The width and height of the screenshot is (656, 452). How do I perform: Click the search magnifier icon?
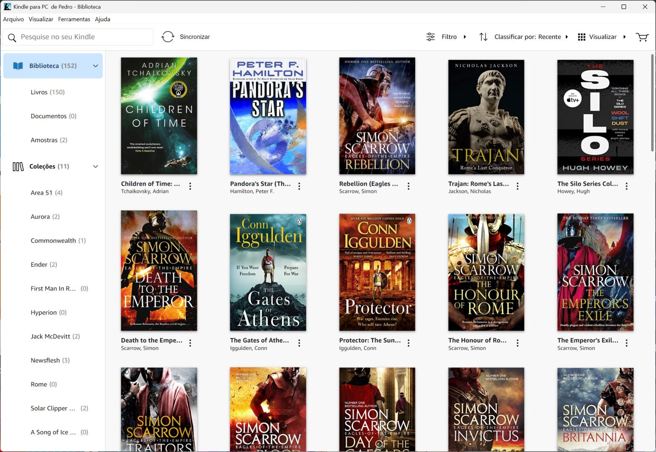(x=12, y=38)
